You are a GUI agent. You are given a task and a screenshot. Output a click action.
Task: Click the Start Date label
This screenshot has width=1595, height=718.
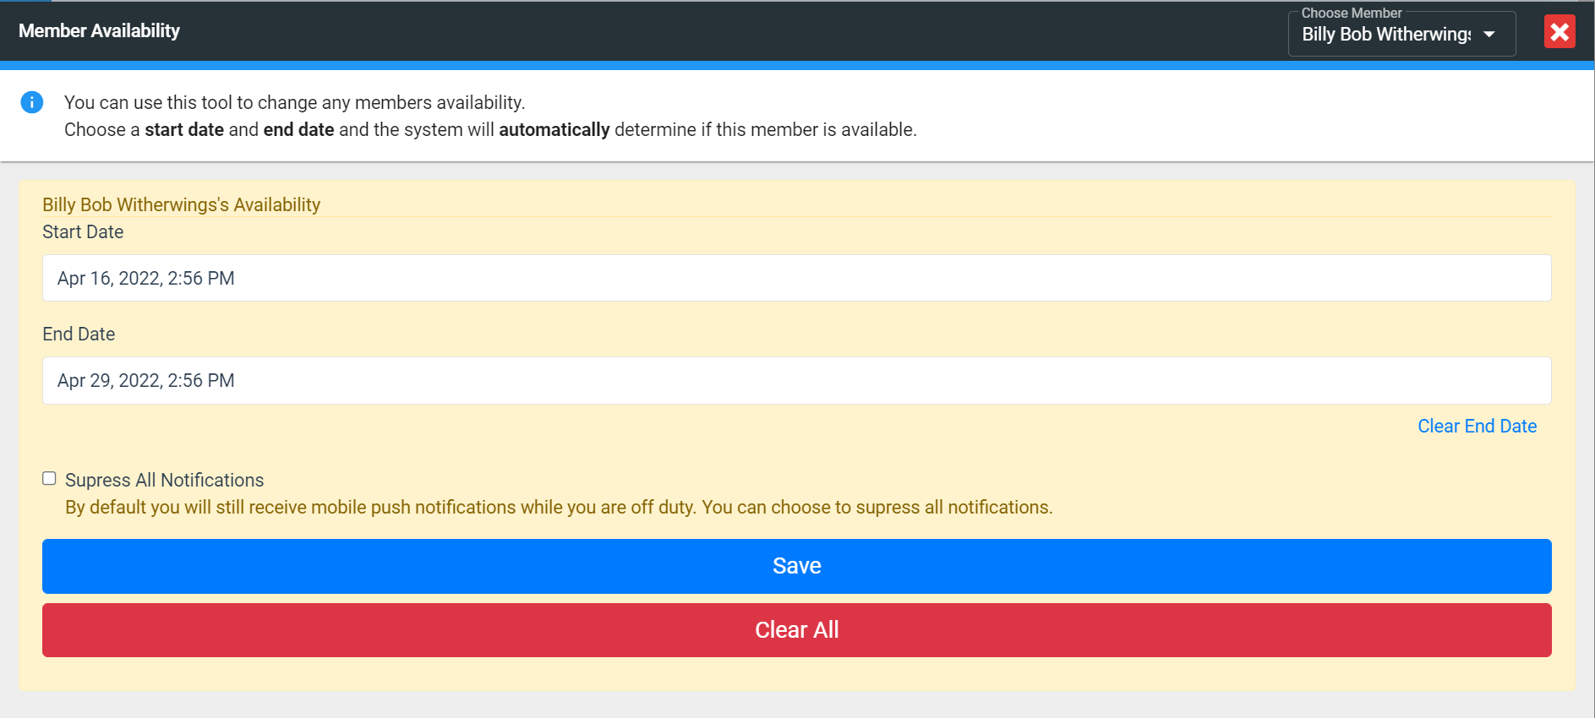click(83, 232)
